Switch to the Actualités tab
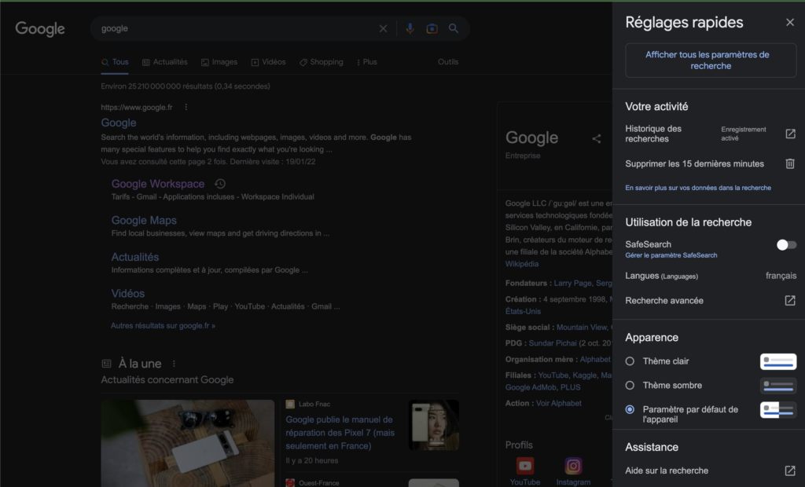Image resolution: width=805 pixels, height=487 pixels. pos(165,62)
